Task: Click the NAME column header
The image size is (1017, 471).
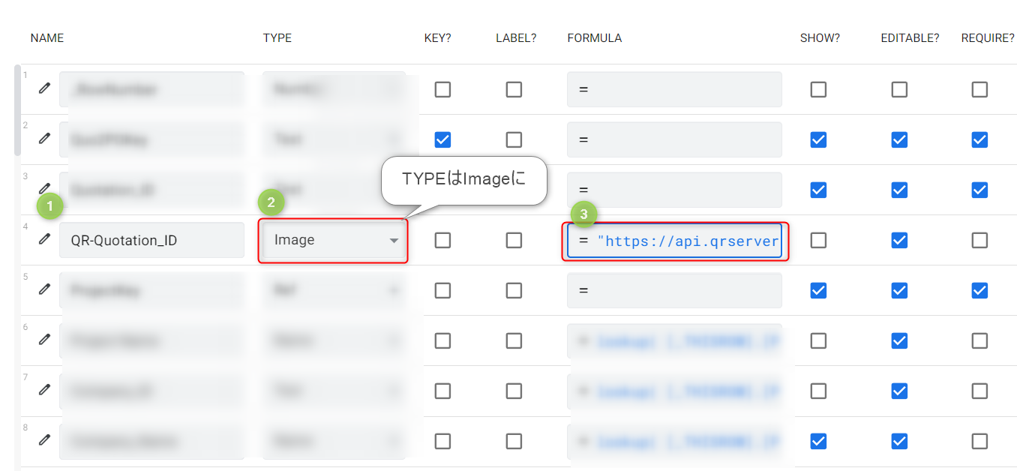Action: 47,38
